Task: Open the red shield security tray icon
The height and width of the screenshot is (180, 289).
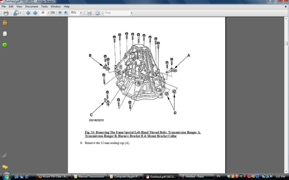Action: pos(237,176)
